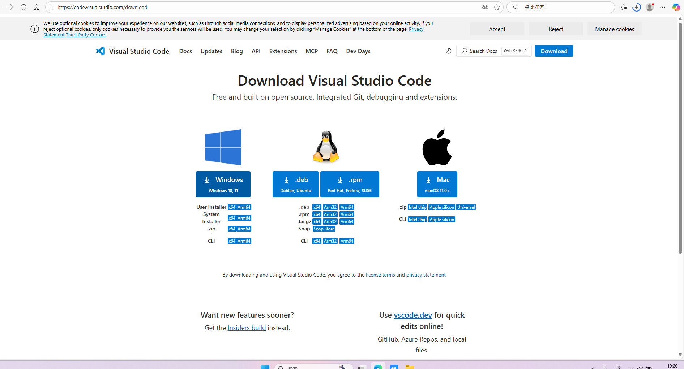
Task: Click the large Windows logo image
Action: pyautogui.click(x=223, y=147)
